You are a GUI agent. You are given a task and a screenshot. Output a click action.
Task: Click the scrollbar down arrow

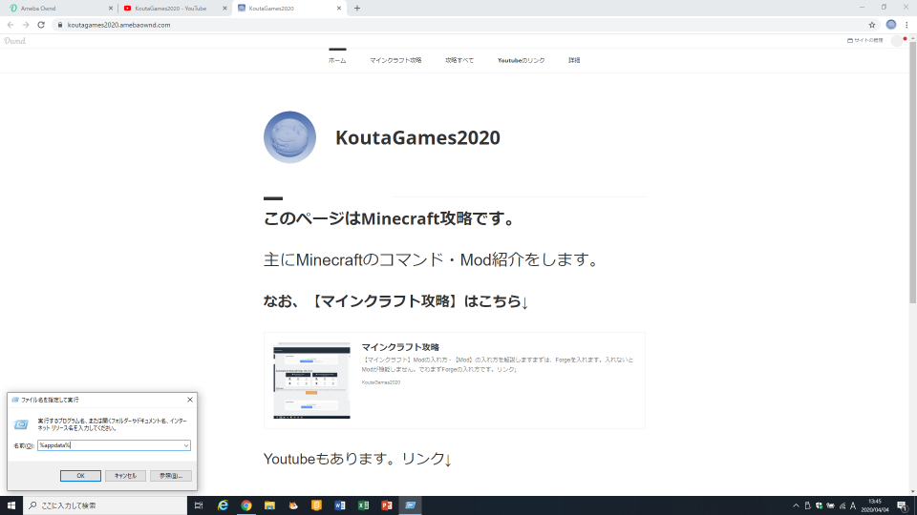click(912, 492)
